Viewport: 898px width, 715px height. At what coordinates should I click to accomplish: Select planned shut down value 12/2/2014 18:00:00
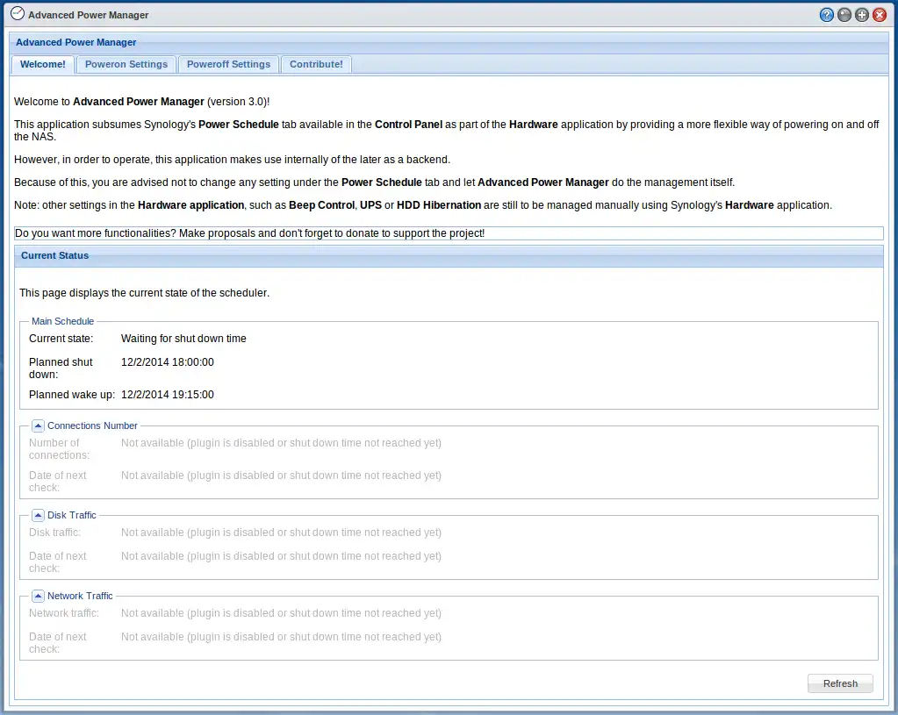pyautogui.click(x=168, y=361)
